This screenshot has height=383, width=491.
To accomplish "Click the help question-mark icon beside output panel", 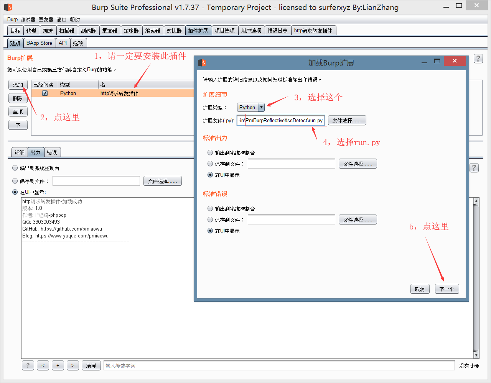I will [x=474, y=168].
